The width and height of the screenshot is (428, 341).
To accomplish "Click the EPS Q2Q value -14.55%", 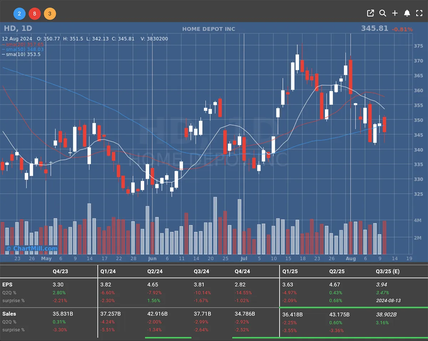I will (x=243, y=292).
